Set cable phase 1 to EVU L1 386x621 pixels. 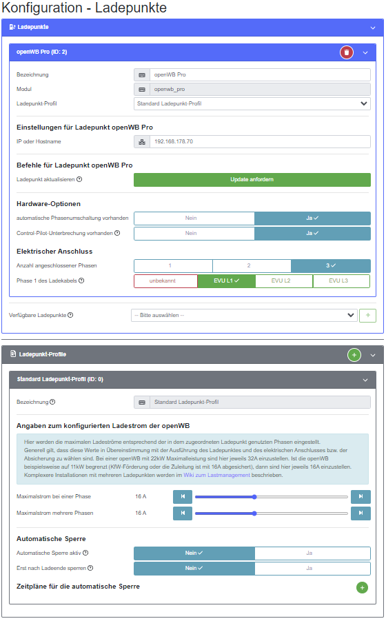[227, 281]
